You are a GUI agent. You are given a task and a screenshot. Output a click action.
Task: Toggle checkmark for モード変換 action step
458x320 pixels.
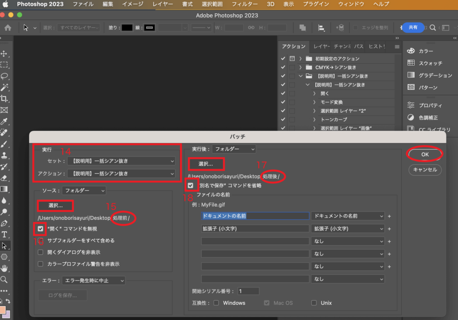click(283, 102)
